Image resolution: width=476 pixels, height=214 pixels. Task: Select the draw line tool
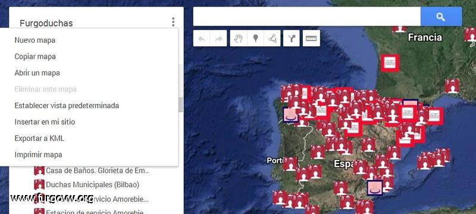click(273, 39)
